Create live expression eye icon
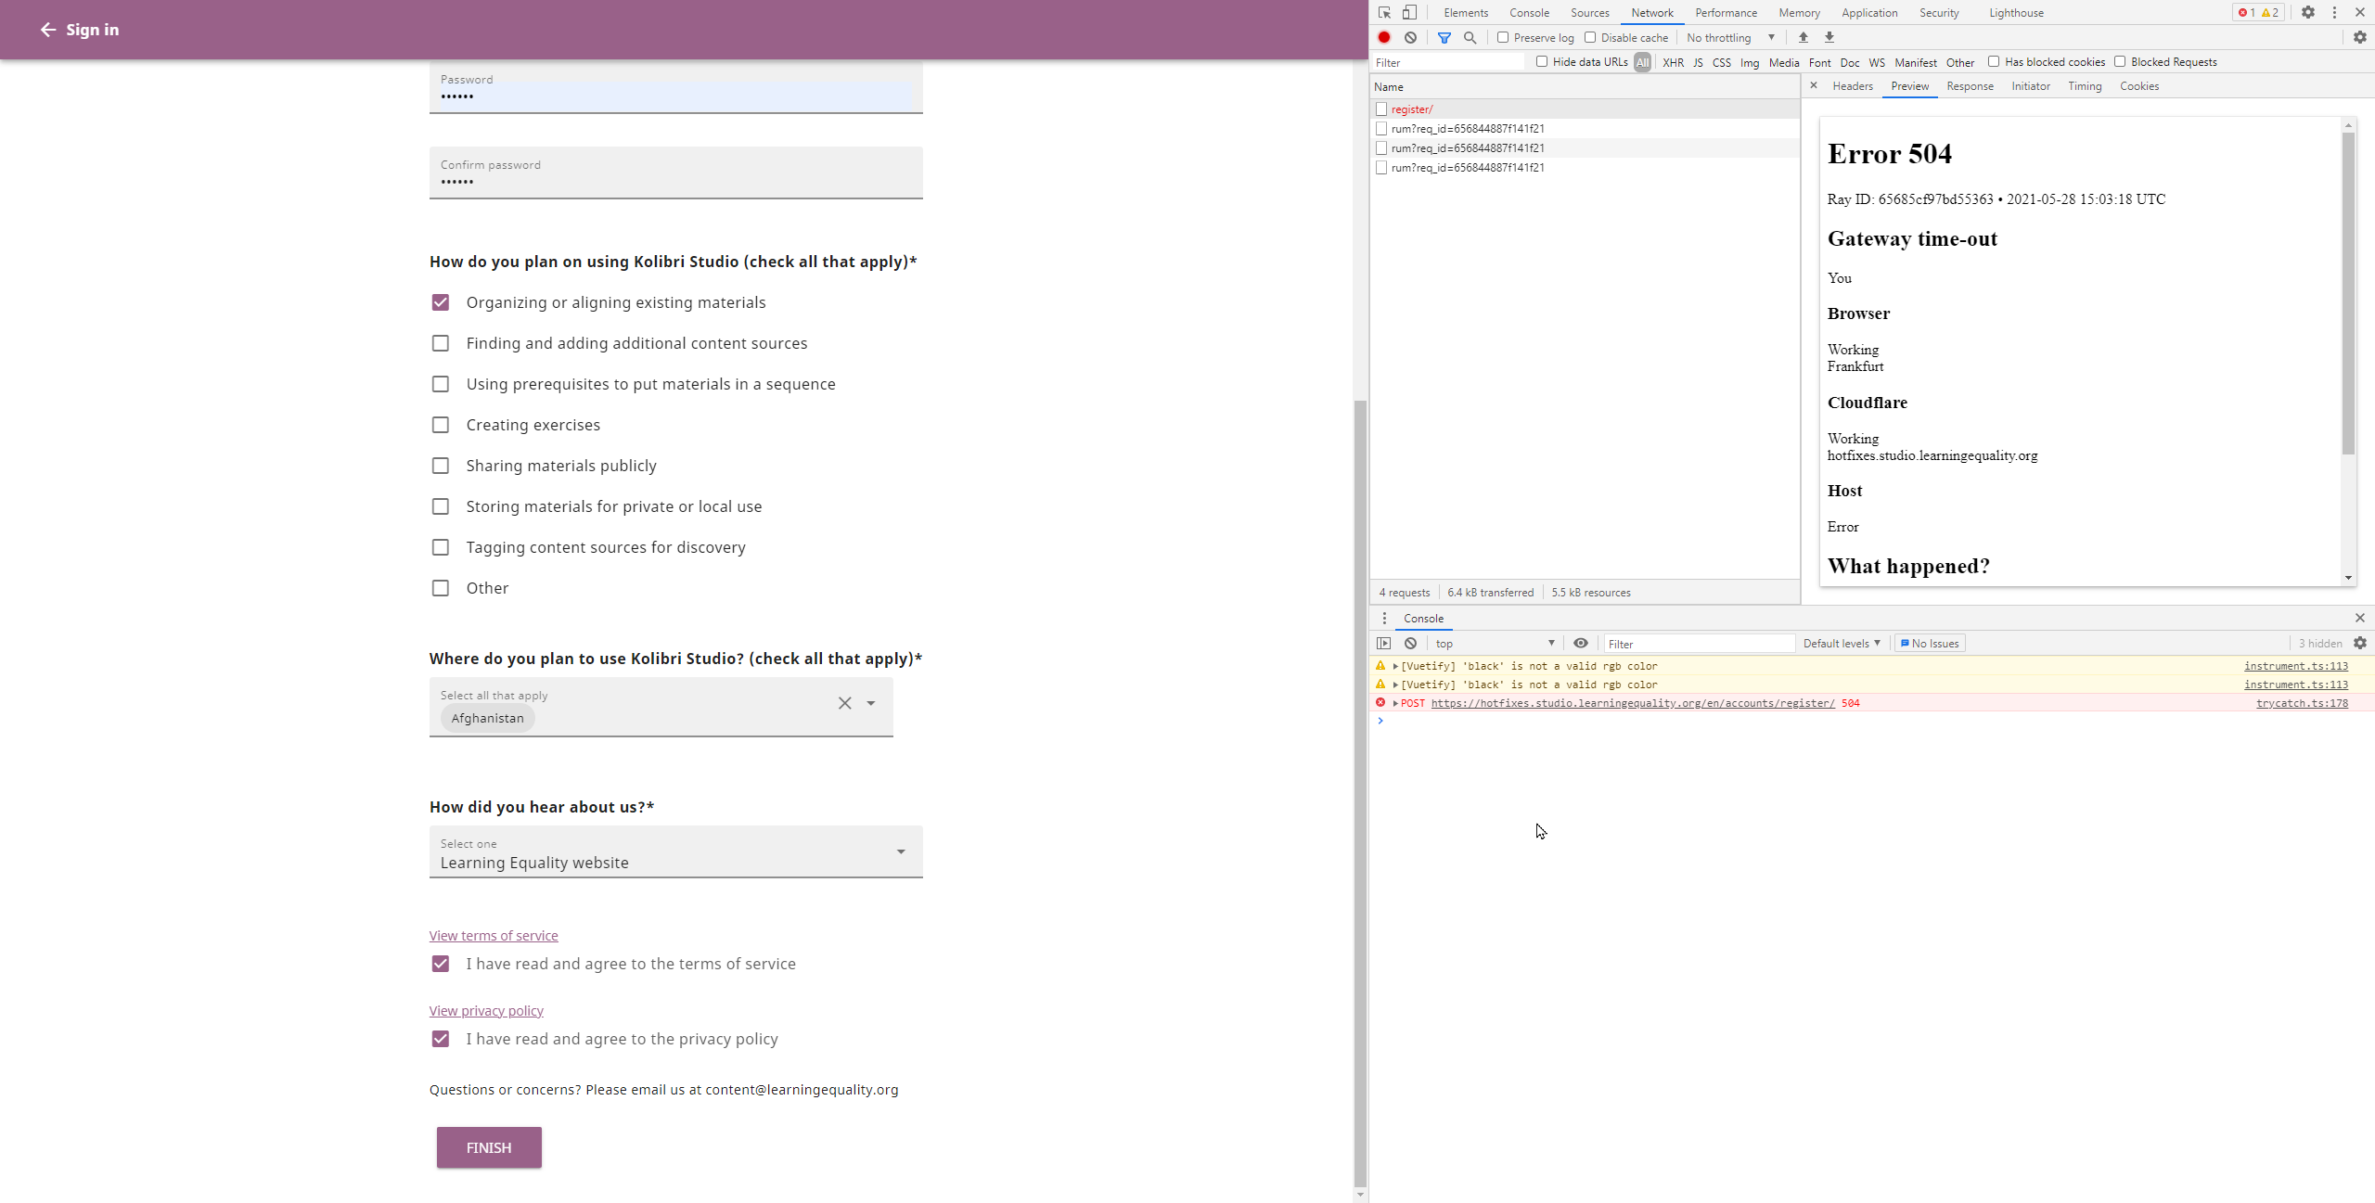This screenshot has height=1203, width=2375. coord(1581,643)
